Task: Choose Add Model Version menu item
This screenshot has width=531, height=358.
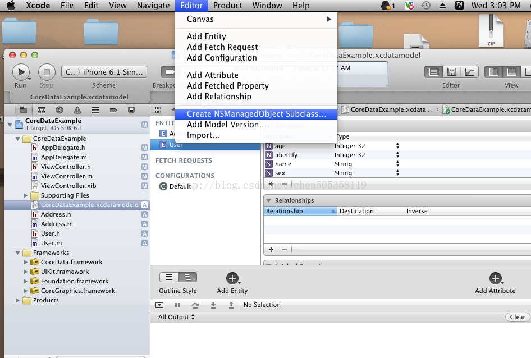Action: 257,125
